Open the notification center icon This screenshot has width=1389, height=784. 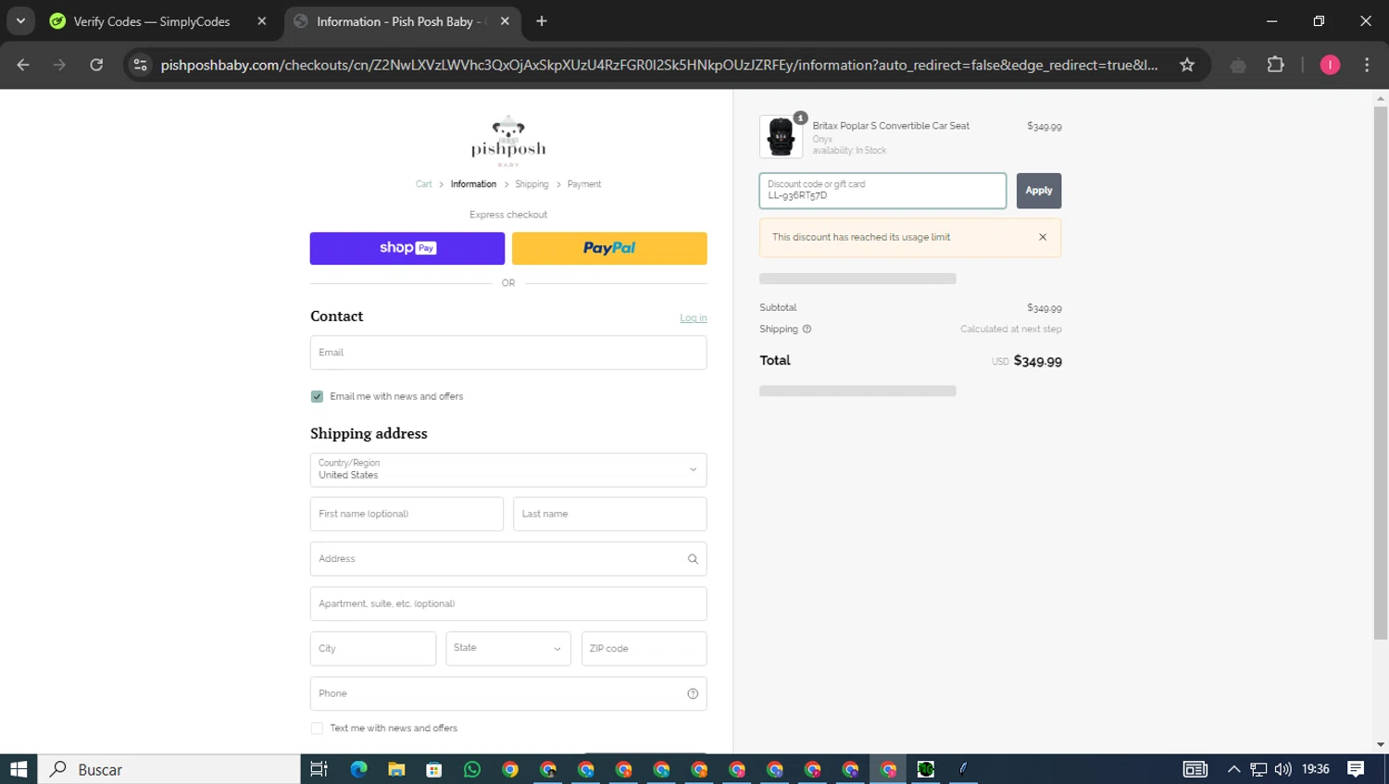click(x=1356, y=769)
